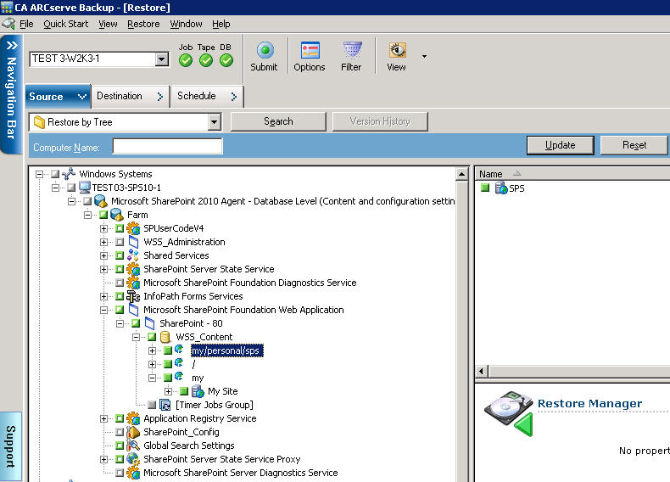The image size is (670, 482).
Task: Click the DB status green check icon
Action: point(226,59)
